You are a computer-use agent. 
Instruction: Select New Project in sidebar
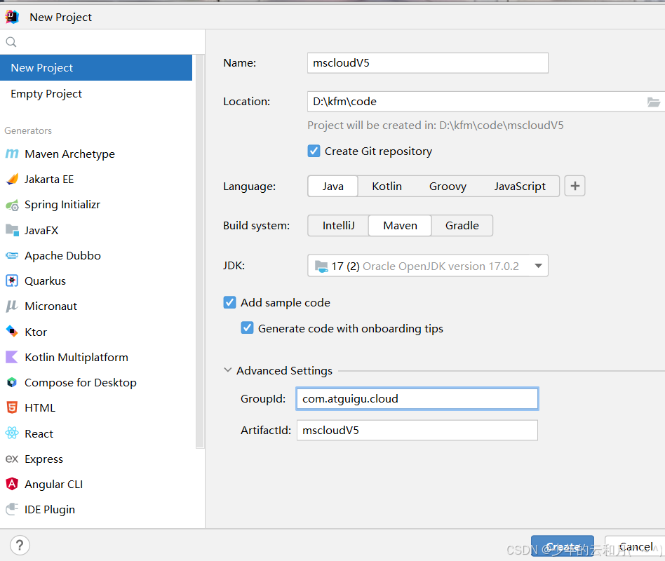tap(96, 68)
